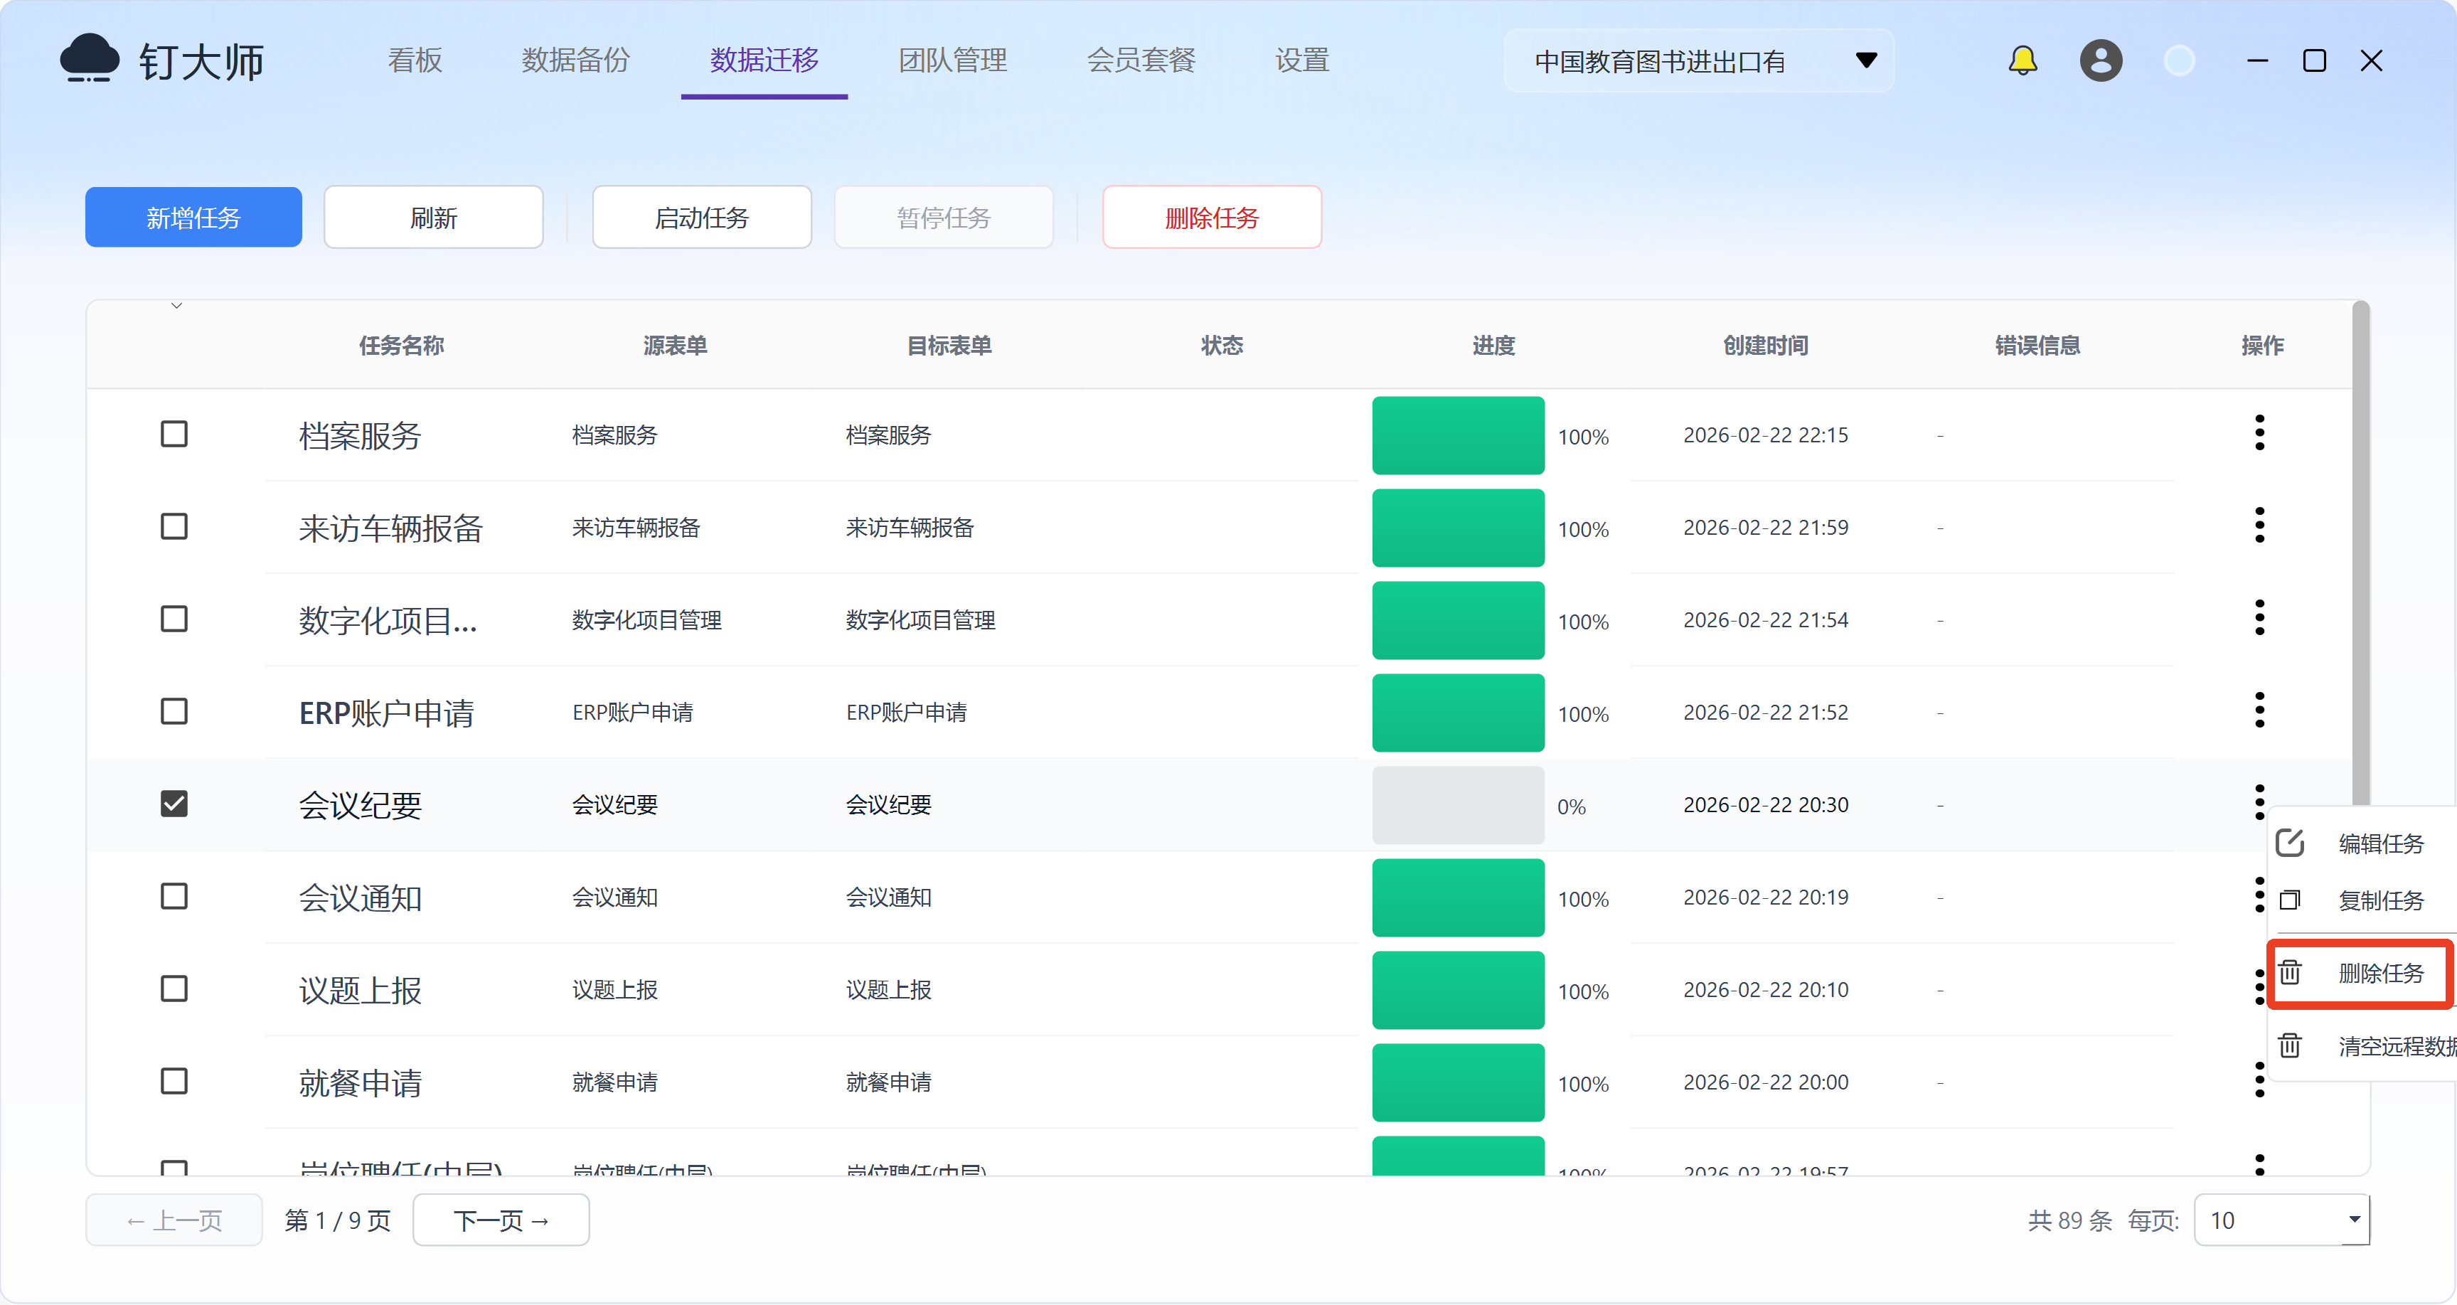Click the 进度 column header
Viewport: 2457px width, 1305px height.
(x=1493, y=346)
